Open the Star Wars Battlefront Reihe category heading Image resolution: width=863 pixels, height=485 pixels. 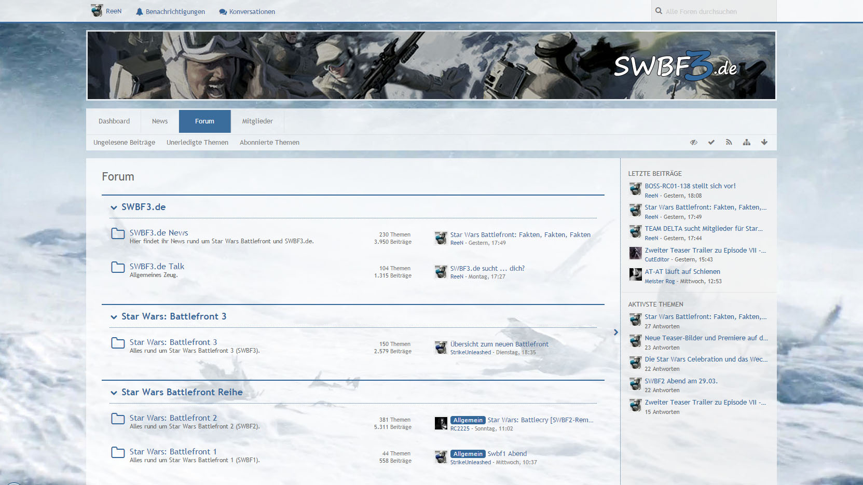tap(182, 392)
